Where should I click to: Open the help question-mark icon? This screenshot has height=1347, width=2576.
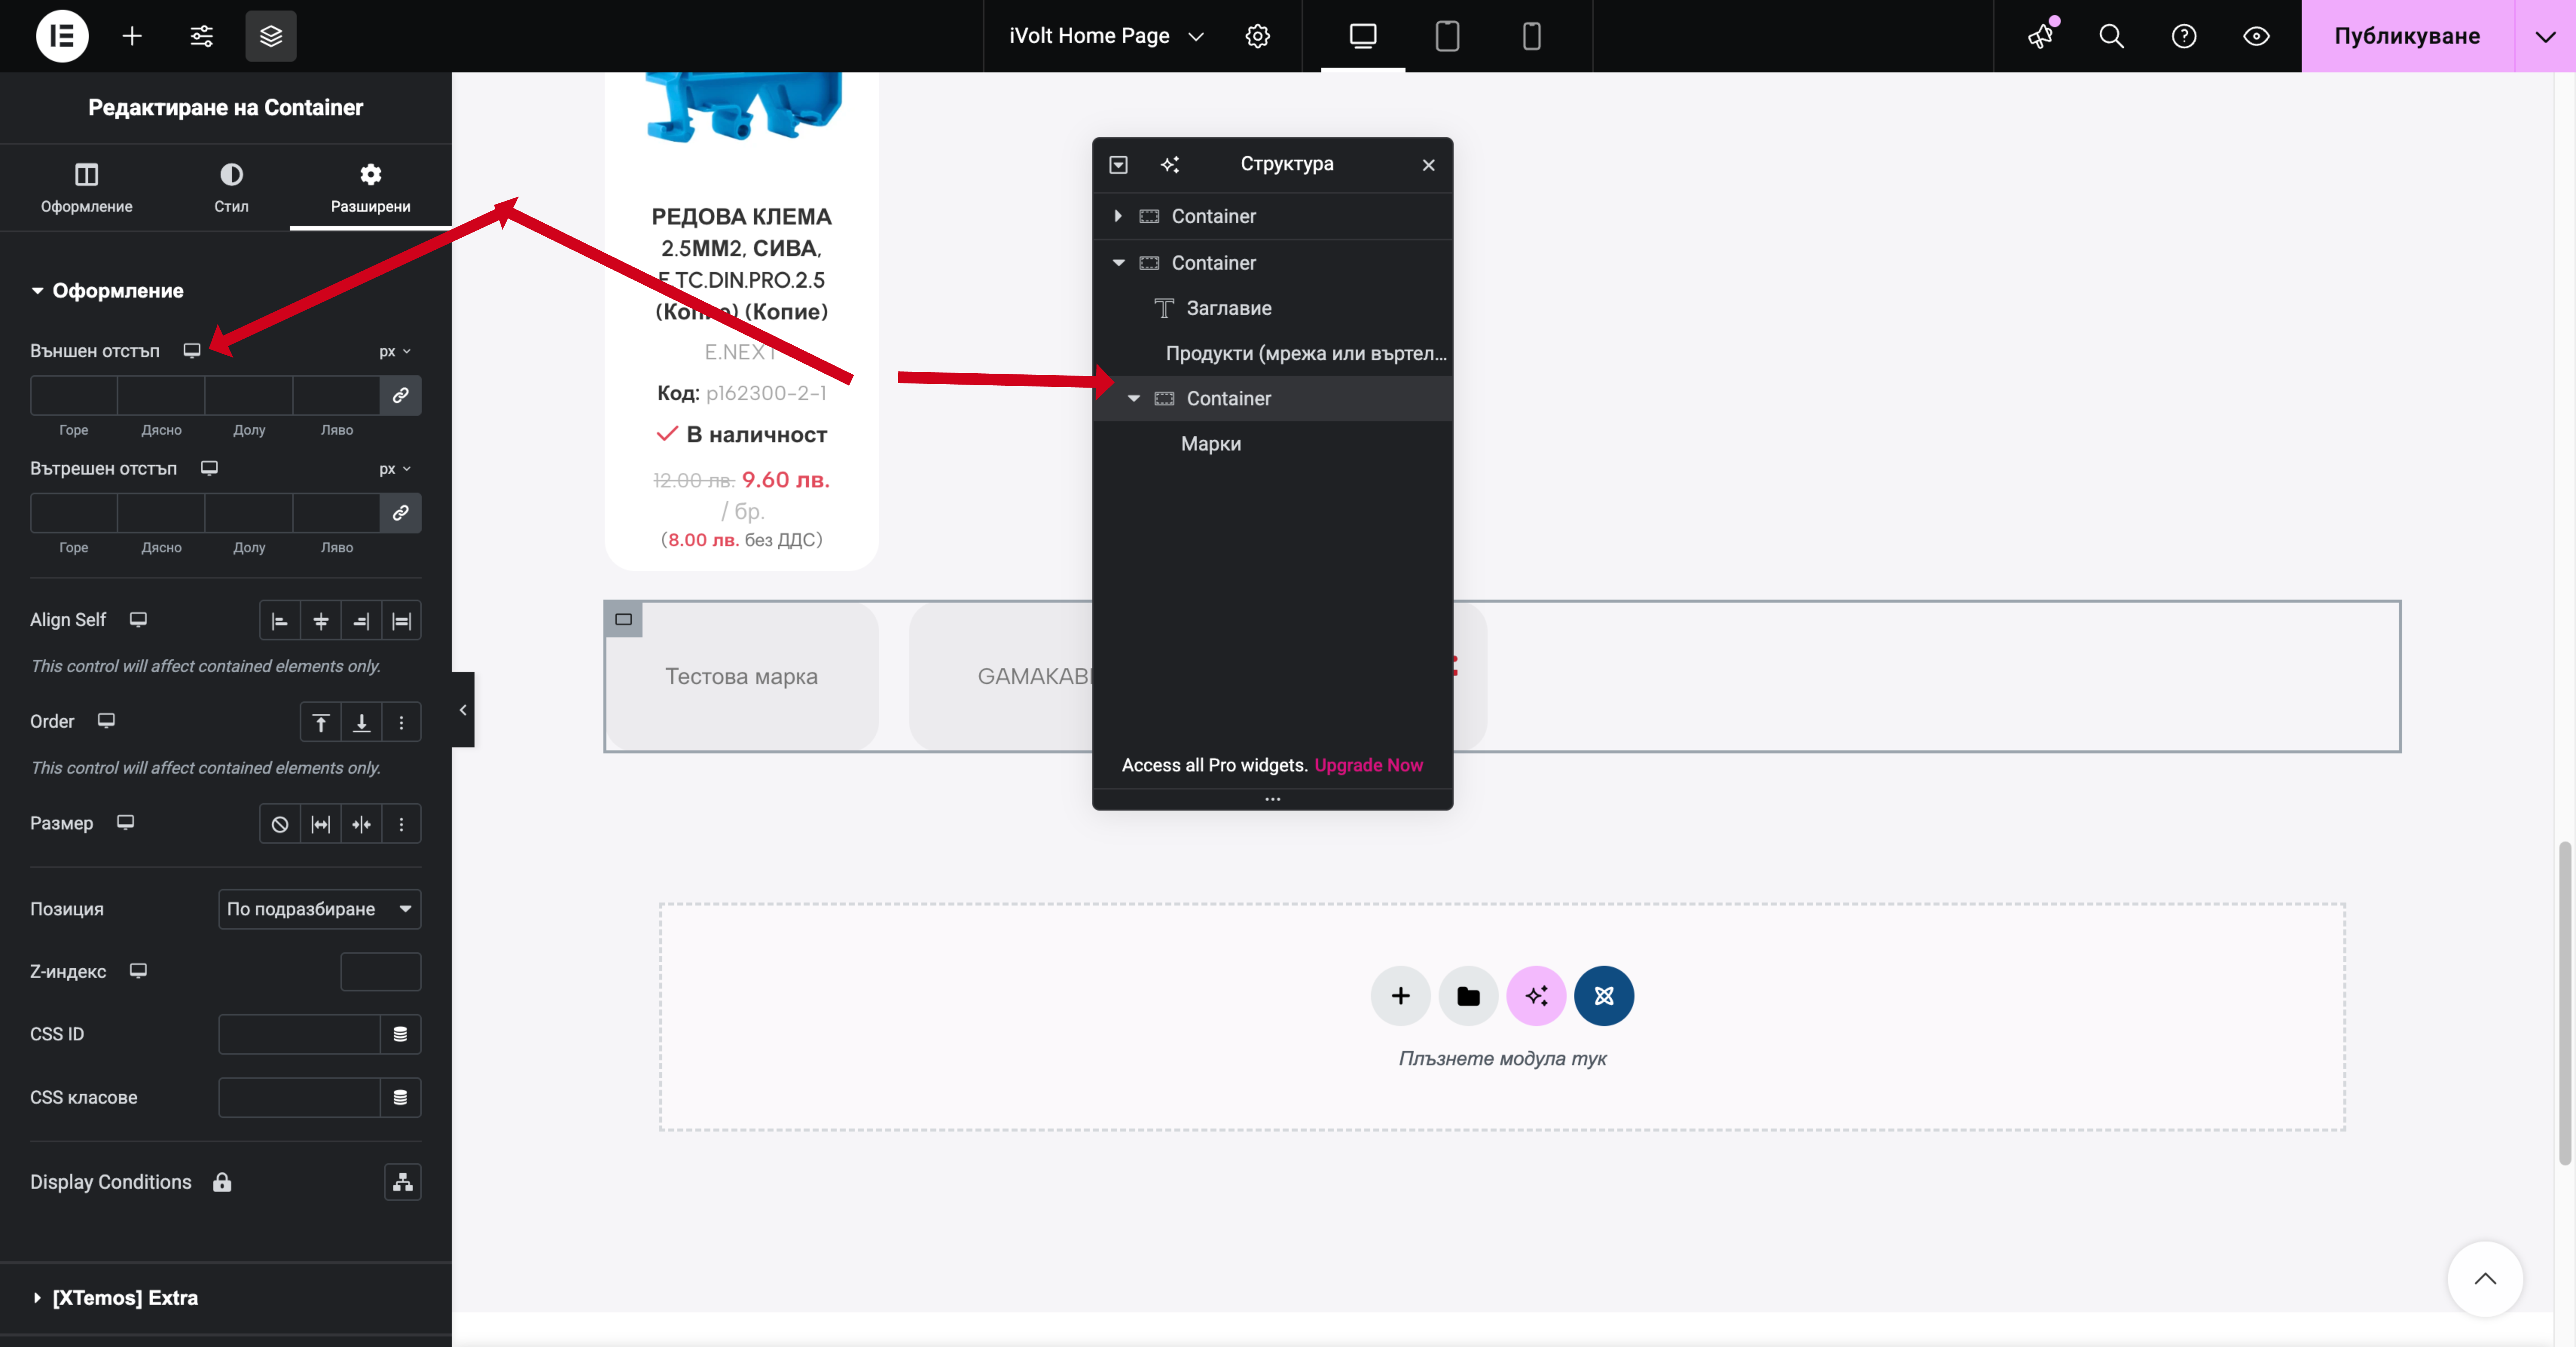click(x=2184, y=36)
